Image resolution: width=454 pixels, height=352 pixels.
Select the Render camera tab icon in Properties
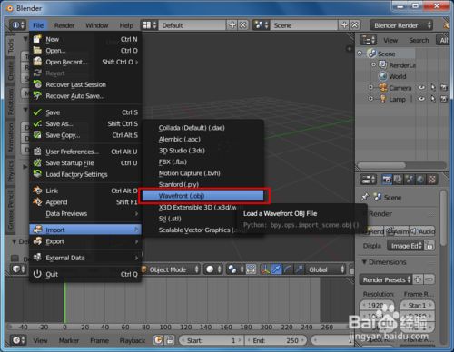[387, 180]
